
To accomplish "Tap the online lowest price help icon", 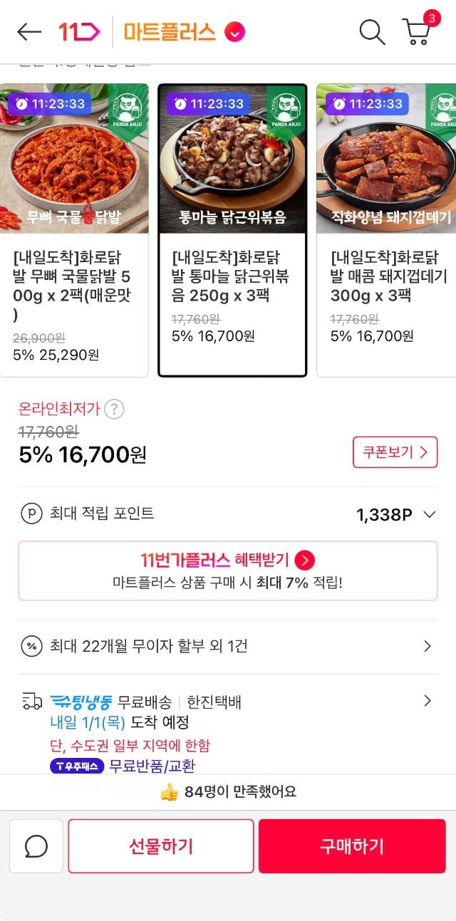I will click(x=114, y=409).
